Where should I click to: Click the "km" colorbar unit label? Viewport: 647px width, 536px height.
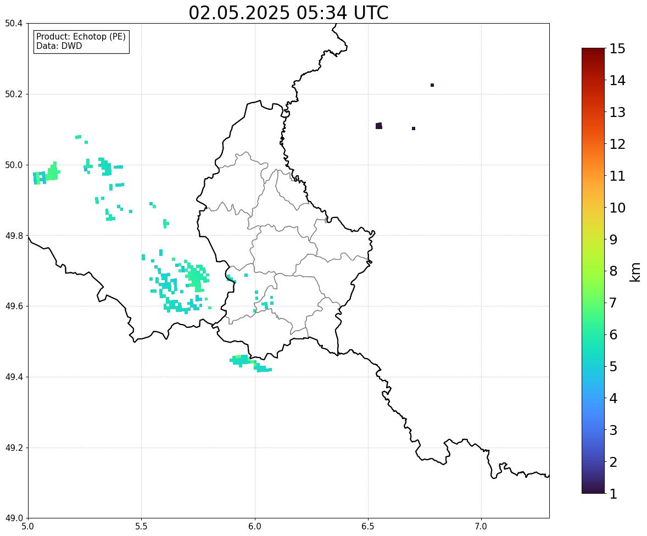[x=635, y=272]
